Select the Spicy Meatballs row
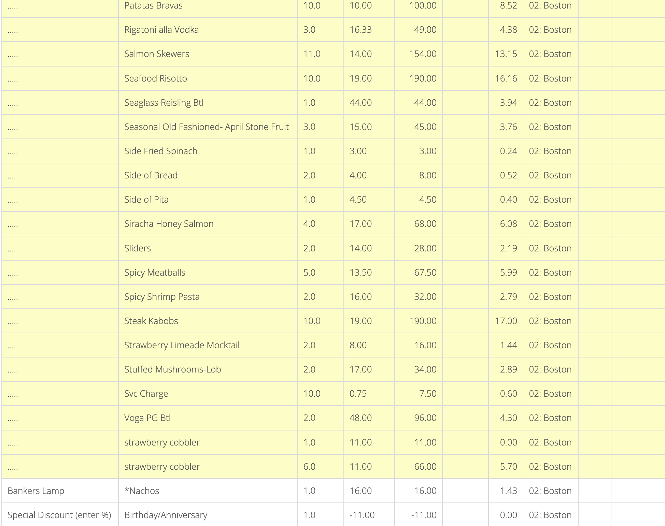The width and height of the screenshot is (665, 526). 333,273
